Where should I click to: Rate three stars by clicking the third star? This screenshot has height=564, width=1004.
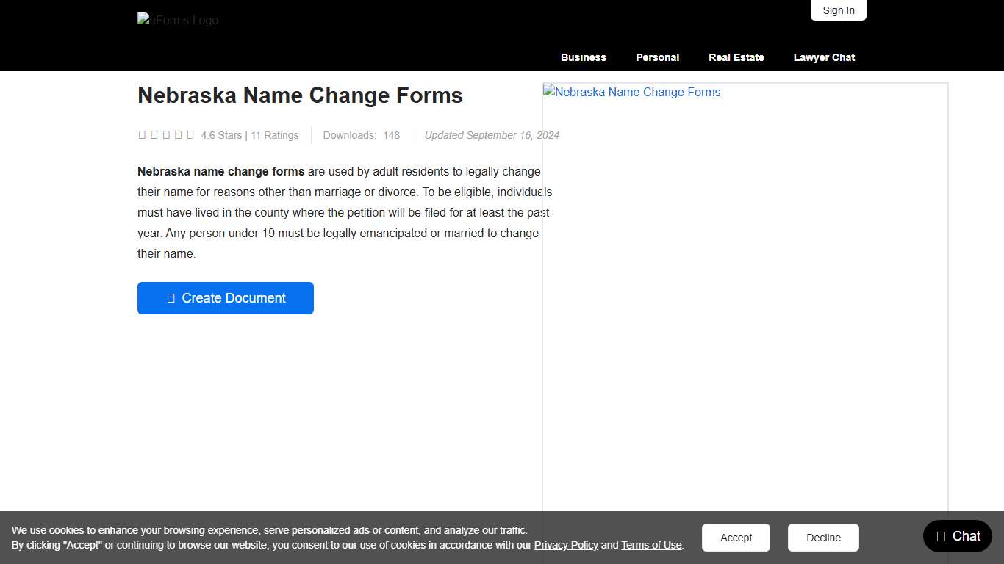pos(166,134)
